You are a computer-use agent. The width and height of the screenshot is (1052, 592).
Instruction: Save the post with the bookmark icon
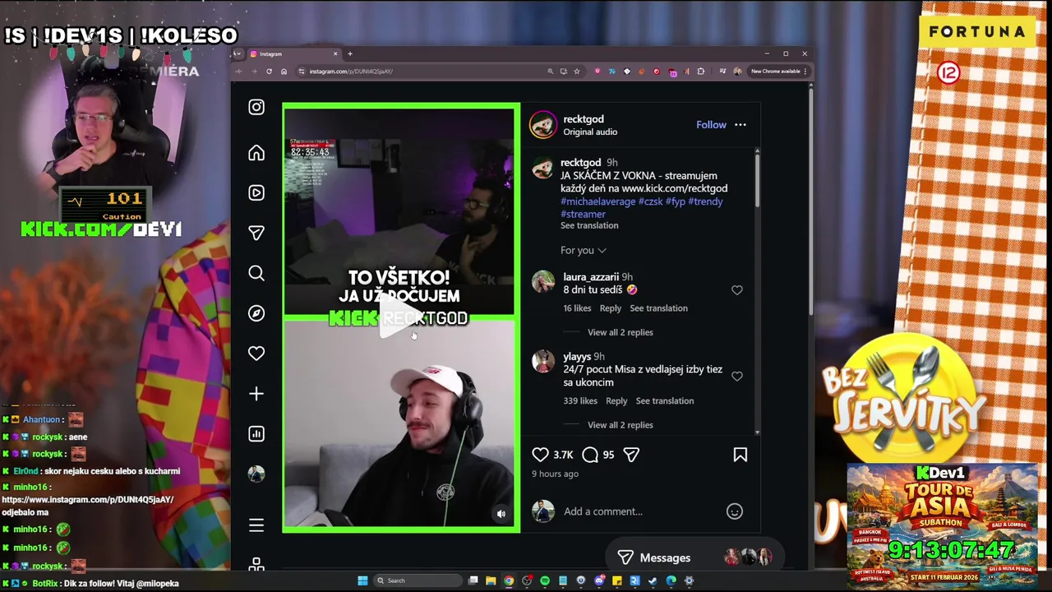(x=740, y=455)
